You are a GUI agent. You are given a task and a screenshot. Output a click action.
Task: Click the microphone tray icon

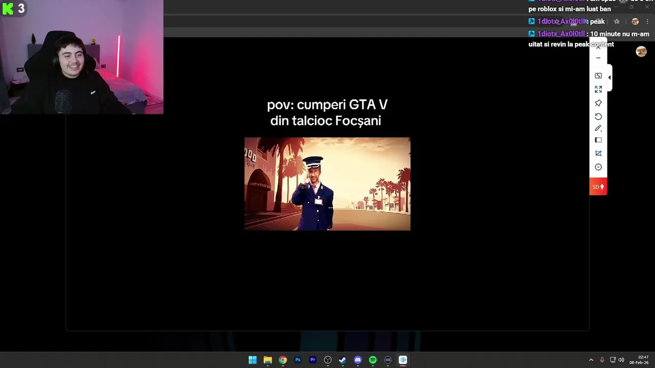coord(602,360)
